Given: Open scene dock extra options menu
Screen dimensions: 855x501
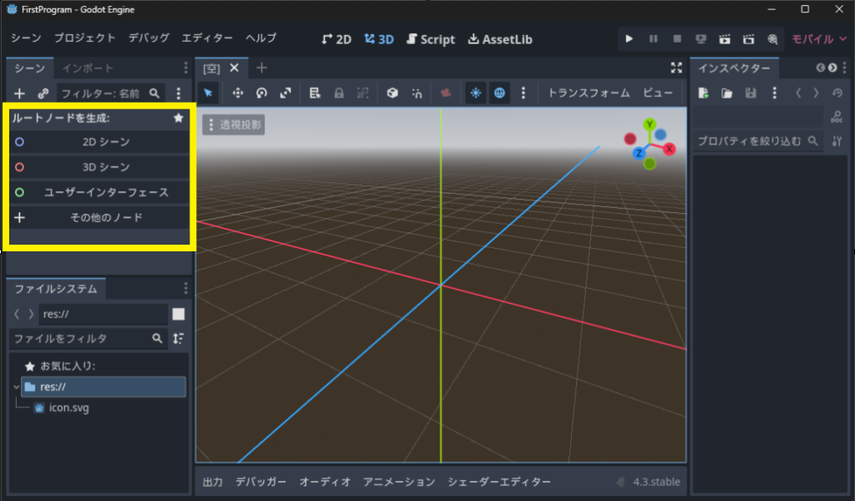Looking at the screenshot, I should tap(179, 94).
